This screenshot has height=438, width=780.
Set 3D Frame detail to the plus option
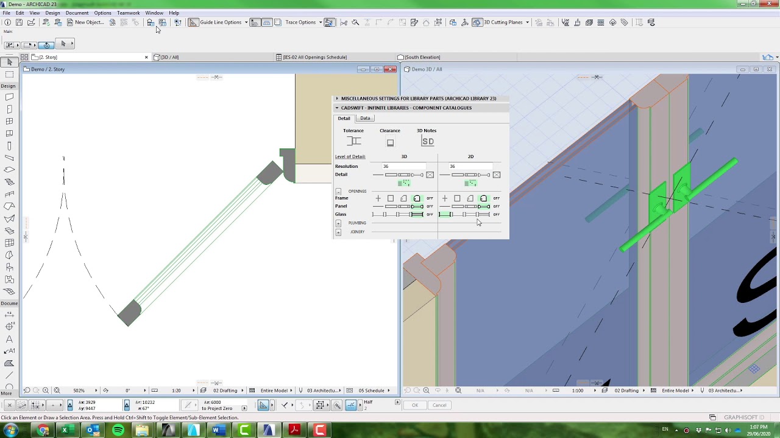pyautogui.click(x=378, y=198)
